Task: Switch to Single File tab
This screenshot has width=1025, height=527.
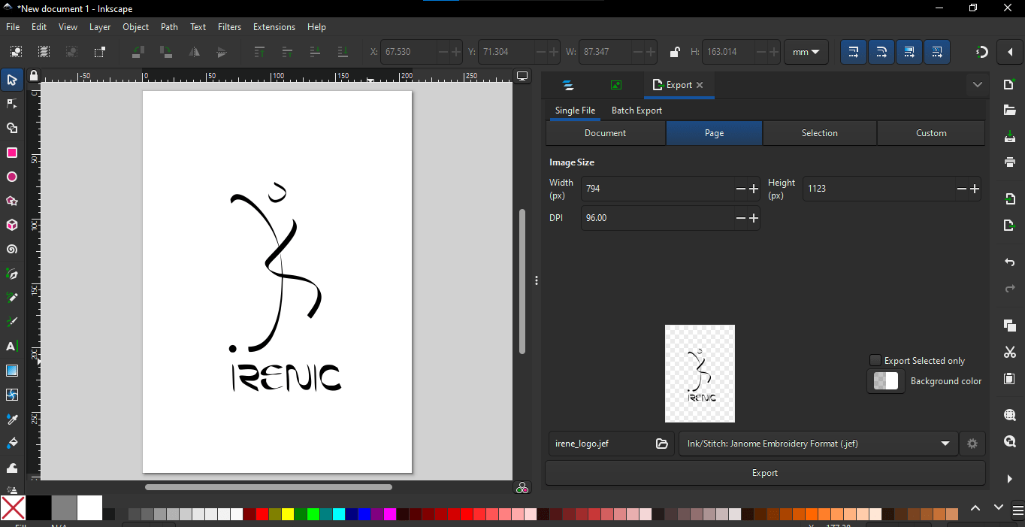Action: click(x=575, y=111)
